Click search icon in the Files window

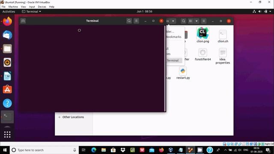(183, 21)
